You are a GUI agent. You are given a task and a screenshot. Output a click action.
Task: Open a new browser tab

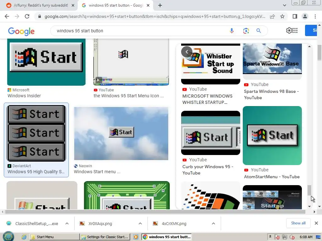pos(160,6)
